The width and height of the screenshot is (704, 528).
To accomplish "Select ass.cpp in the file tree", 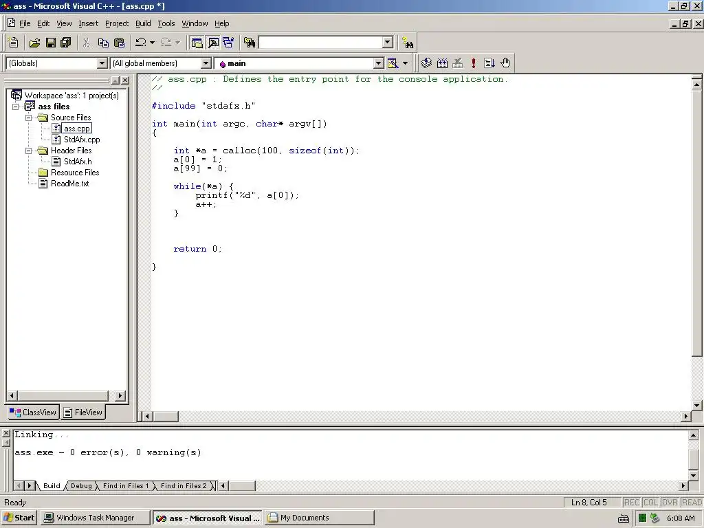I will pos(76,129).
